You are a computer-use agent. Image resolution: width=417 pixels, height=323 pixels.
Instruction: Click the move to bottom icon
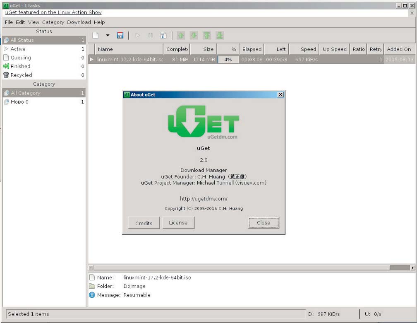click(x=219, y=36)
